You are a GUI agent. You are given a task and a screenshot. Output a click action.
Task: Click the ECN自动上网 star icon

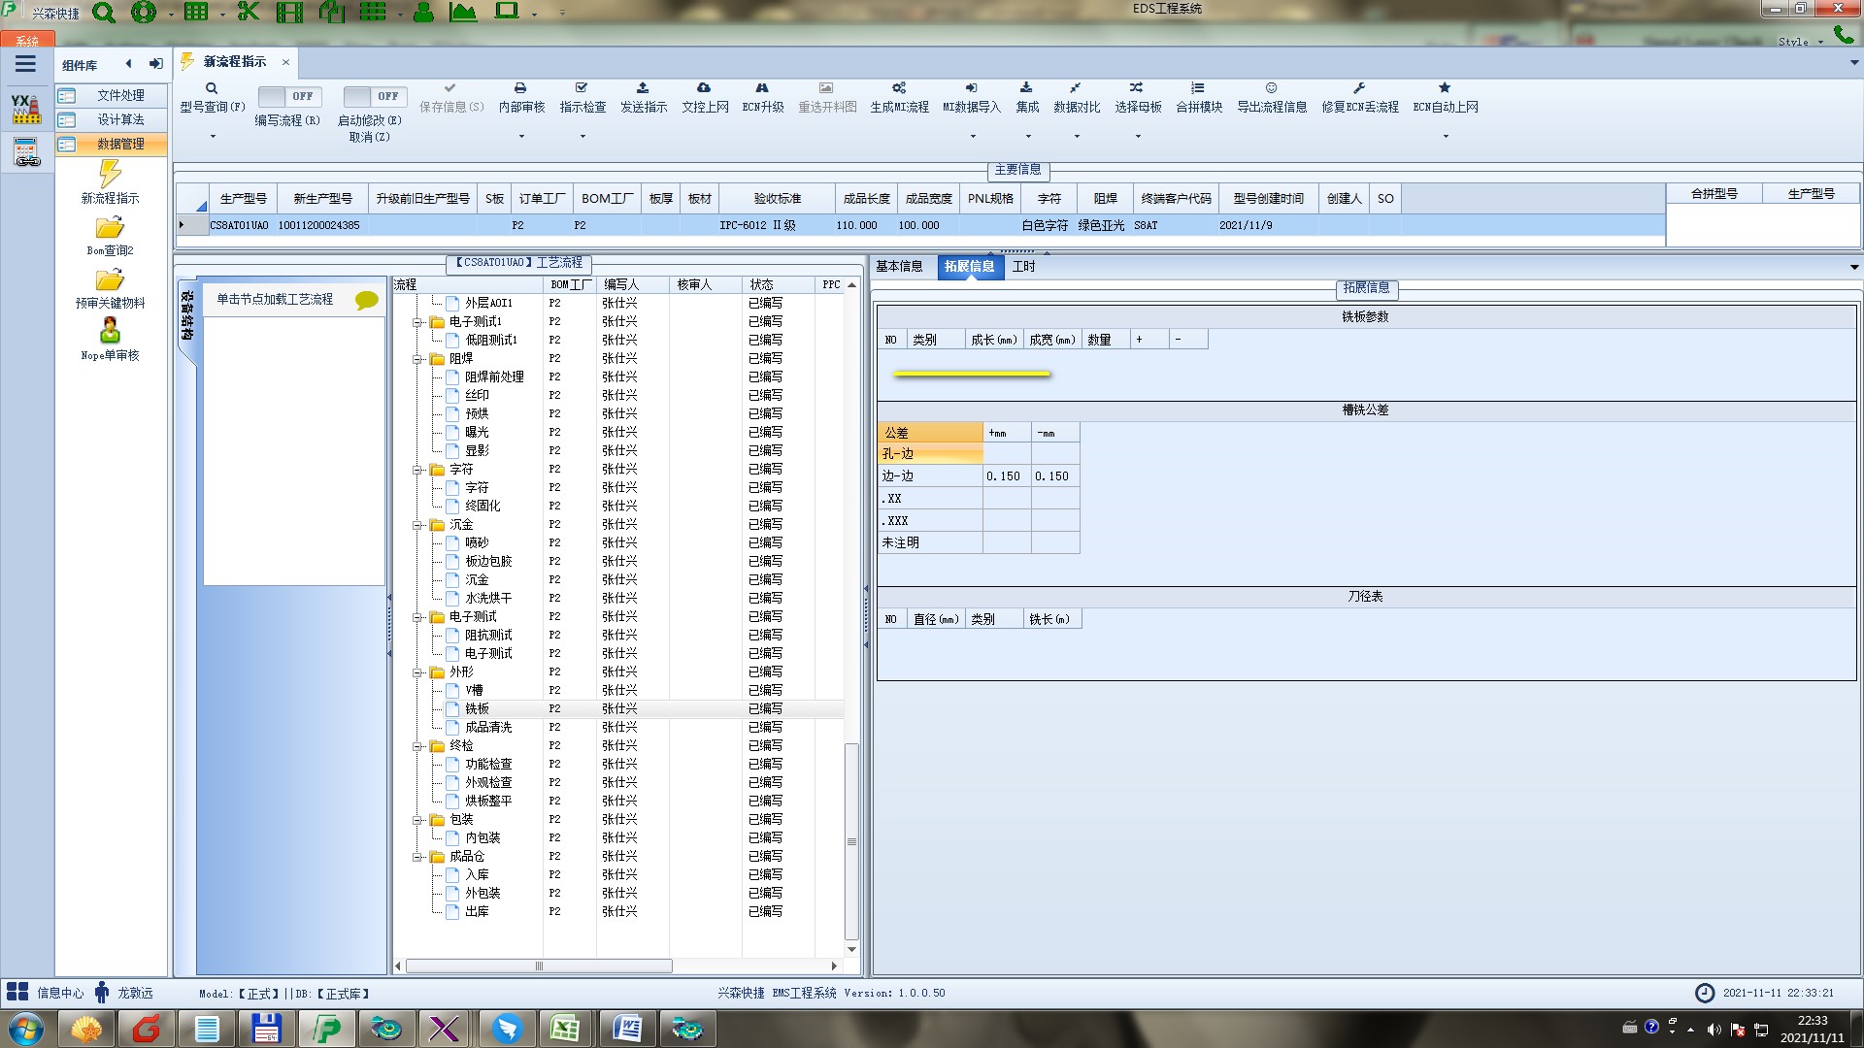pyautogui.click(x=1445, y=88)
